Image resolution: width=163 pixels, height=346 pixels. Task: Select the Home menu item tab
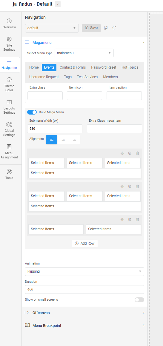click(34, 67)
